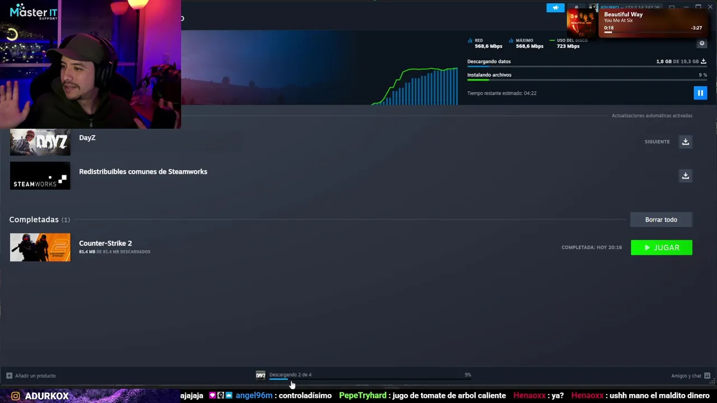Click COMPLETADA: HOY 20:16 status text
Image resolution: width=717 pixels, height=403 pixels.
coord(592,247)
